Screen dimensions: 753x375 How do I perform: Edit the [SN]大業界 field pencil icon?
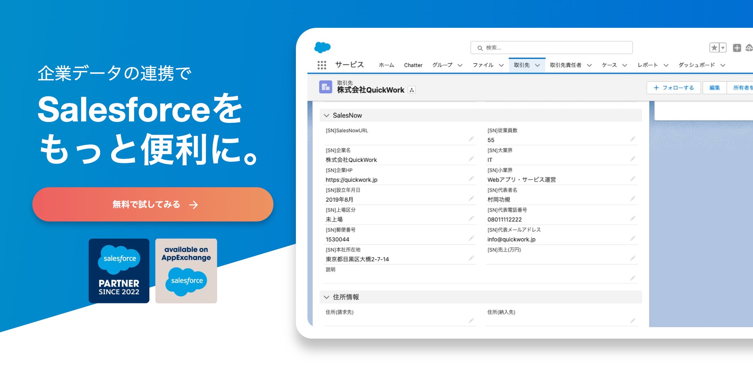[633, 159]
